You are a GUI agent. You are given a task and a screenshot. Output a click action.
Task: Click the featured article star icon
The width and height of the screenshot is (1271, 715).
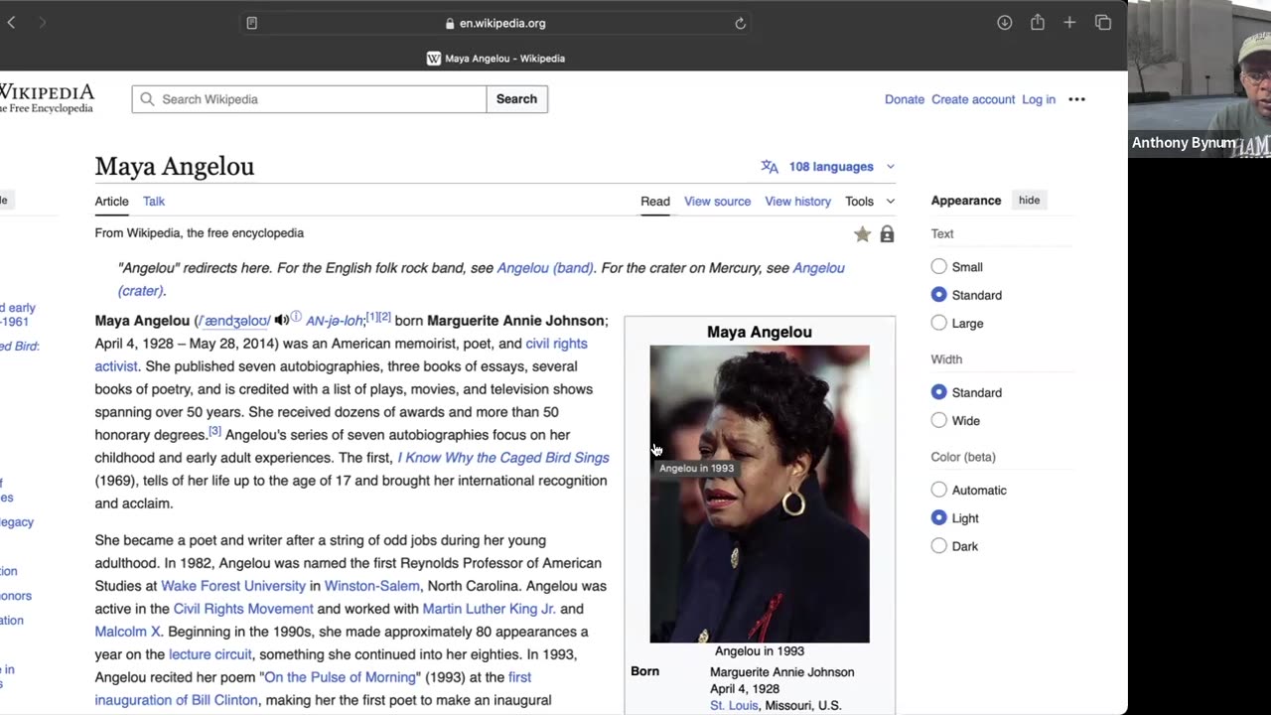click(862, 234)
